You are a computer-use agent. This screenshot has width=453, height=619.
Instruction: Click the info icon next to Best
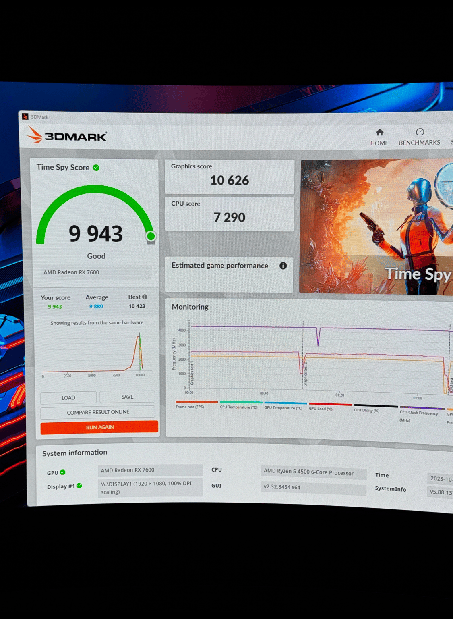click(145, 297)
